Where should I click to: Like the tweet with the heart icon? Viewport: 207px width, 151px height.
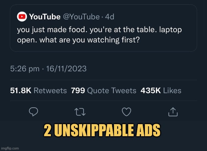point(126,112)
